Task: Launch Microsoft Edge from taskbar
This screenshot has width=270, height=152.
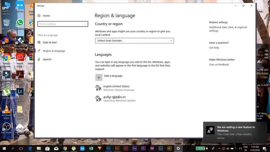Action: (x=30, y=148)
